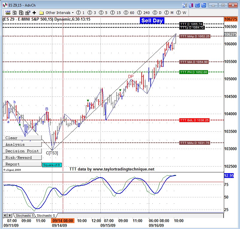Viewport: 240px width, 229px height.
Task: Click the cyan Square-of-9 button
Action: coord(52,165)
